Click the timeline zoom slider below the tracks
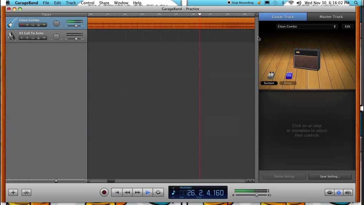The width and height of the screenshot is (364, 205). click(x=56, y=181)
